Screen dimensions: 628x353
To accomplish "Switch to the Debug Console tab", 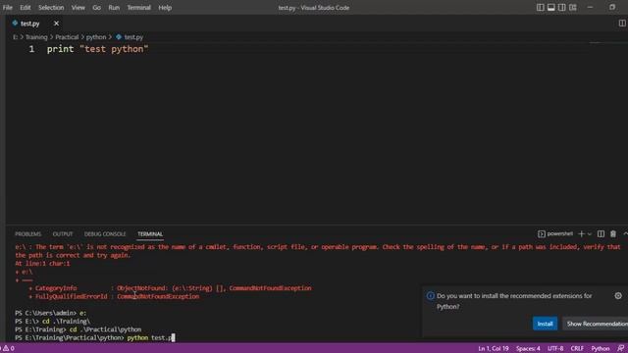I will tap(105, 234).
